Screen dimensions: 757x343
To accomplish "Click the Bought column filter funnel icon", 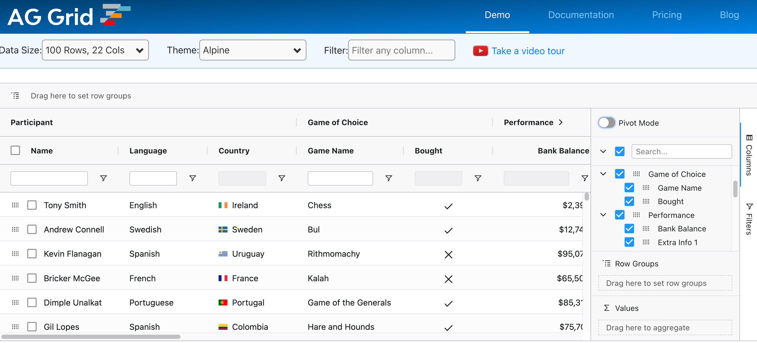I will tap(478, 178).
